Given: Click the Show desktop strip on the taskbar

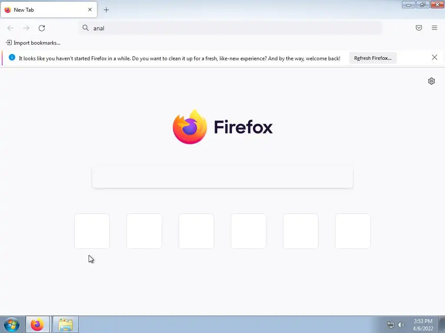Looking at the screenshot, I should 442,324.
